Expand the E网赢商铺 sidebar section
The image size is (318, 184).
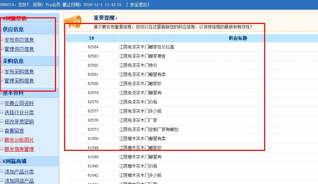(14, 161)
